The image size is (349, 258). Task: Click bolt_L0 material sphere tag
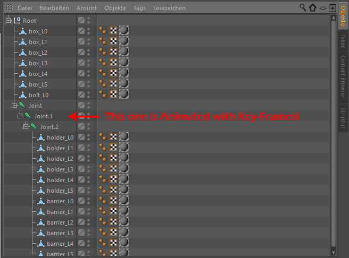(124, 94)
